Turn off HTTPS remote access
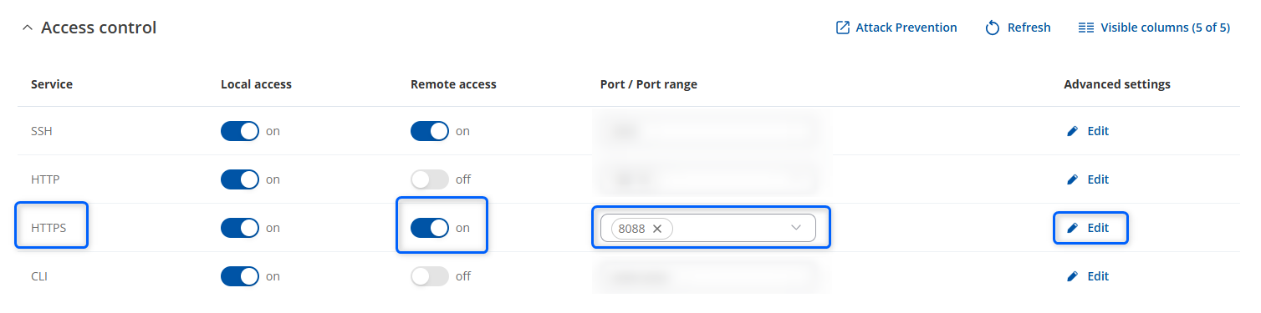The width and height of the screenshot is (1261, 313). (430, 228)
